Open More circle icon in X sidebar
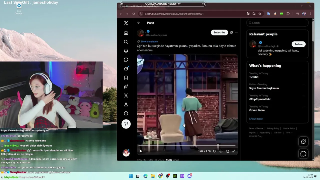Image resolution: width=320 pixels, height=180 pixels. coord(126,113)
